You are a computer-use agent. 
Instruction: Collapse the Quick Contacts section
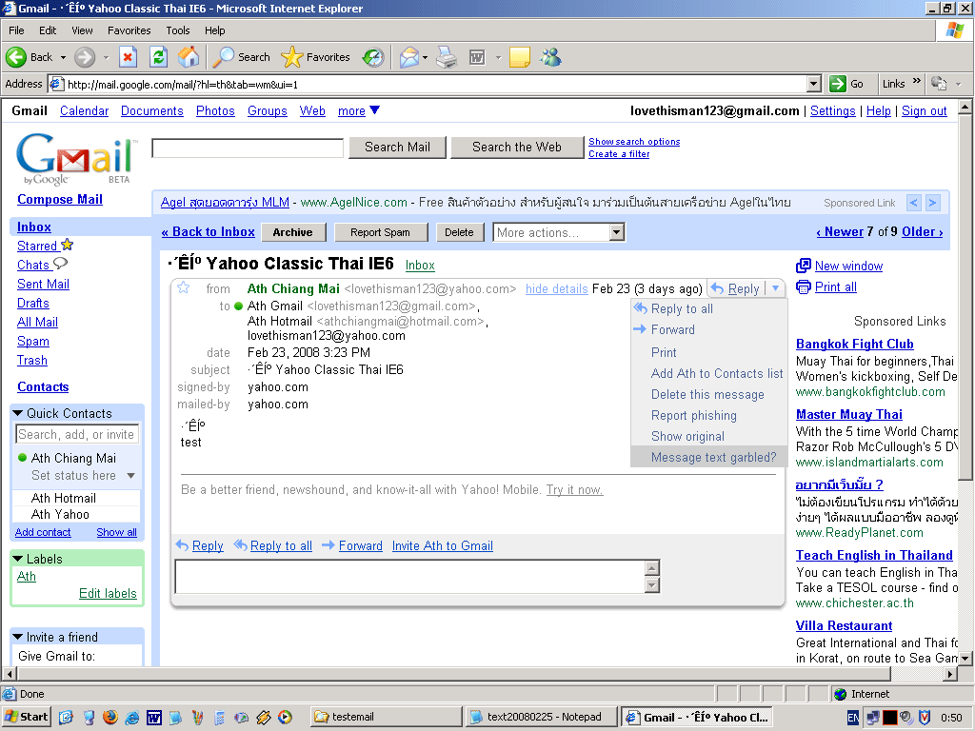[17, 413]
